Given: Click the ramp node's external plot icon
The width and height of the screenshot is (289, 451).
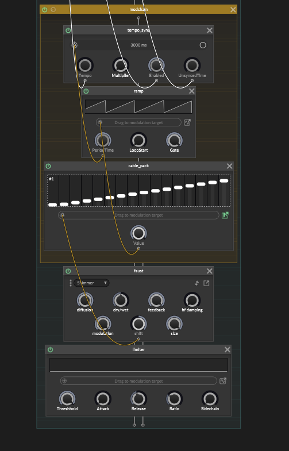Looking at the screenshot, I should [187, 122].
